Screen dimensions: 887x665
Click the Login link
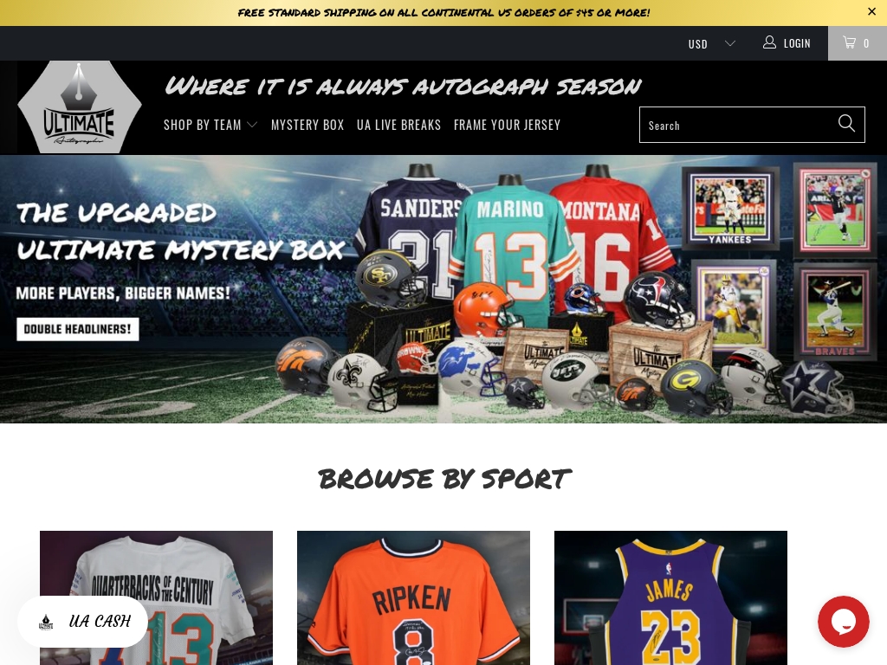[x=797, y=43]
